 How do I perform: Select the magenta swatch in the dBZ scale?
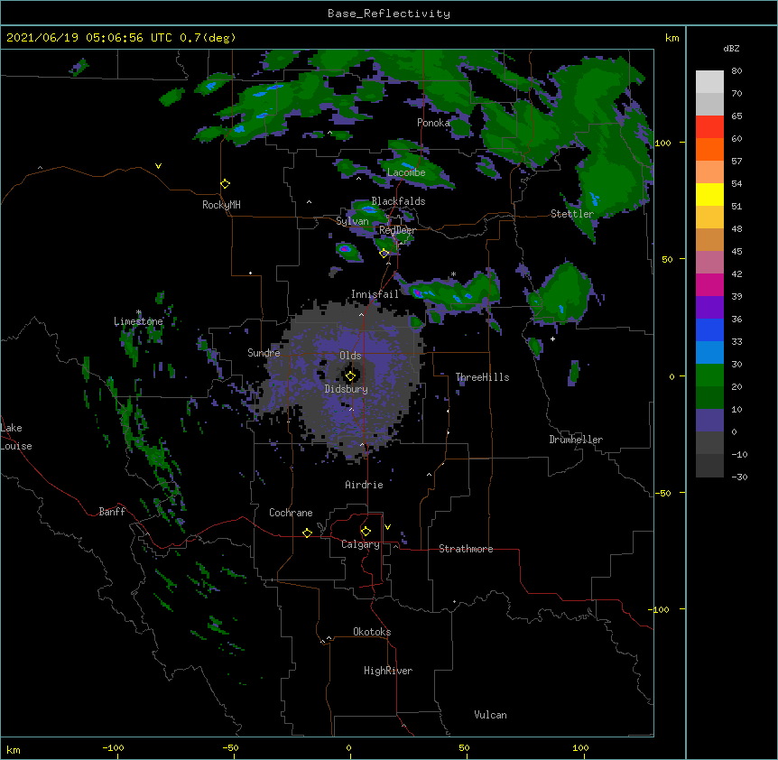coord(709,284)
